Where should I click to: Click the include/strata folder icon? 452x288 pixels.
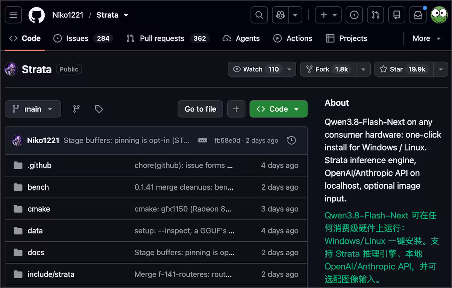(x=18, y=274)
